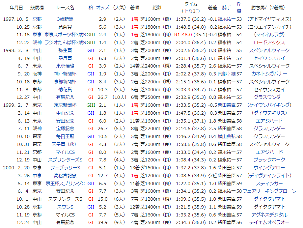Click the 斤量 column header
The width and height of the screenshot is (303, 228).
pos(239,7)
